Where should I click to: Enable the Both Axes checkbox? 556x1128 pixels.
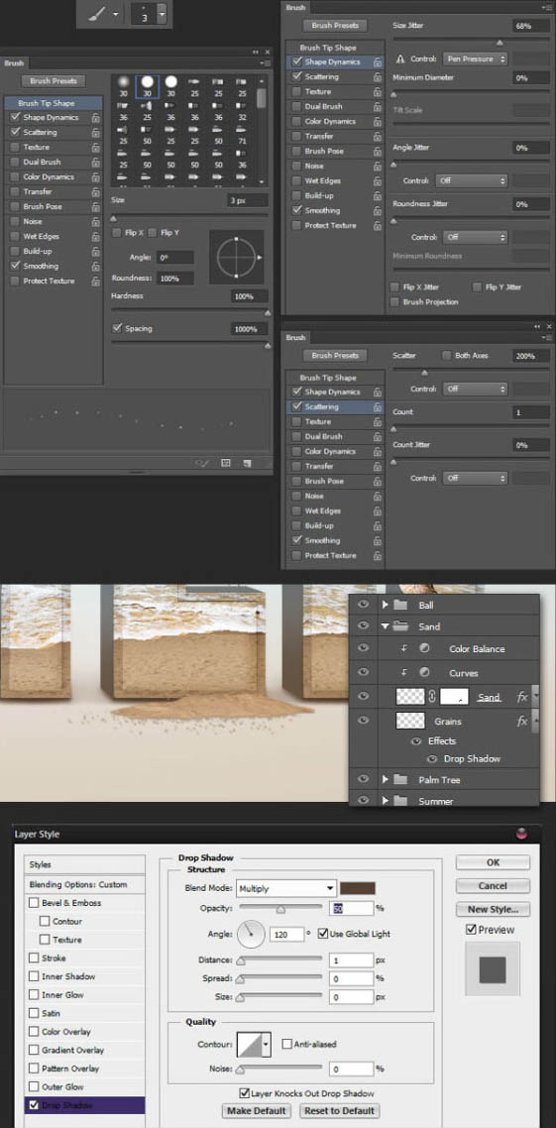pos(447,356)
